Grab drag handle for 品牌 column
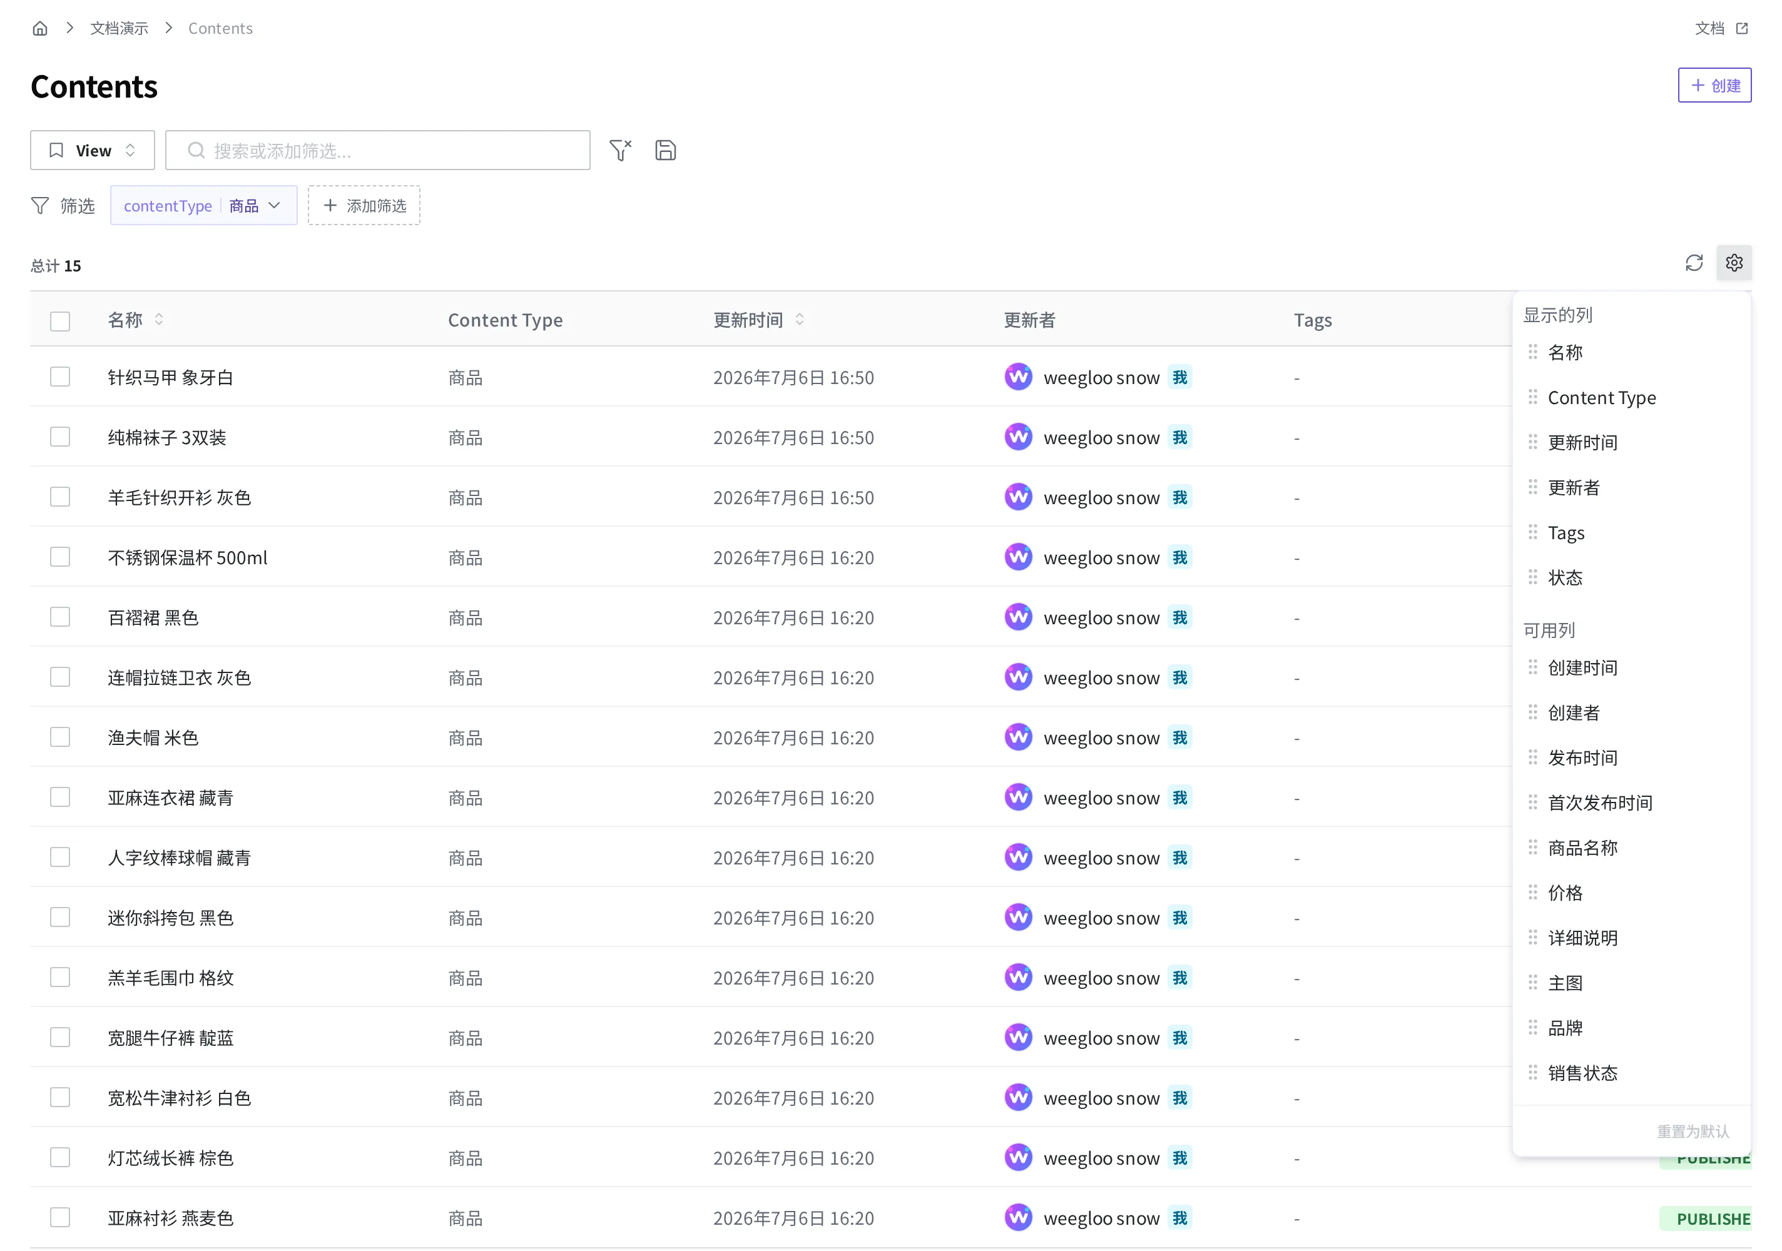1782x1251 pixels. click(1533, 1028)
